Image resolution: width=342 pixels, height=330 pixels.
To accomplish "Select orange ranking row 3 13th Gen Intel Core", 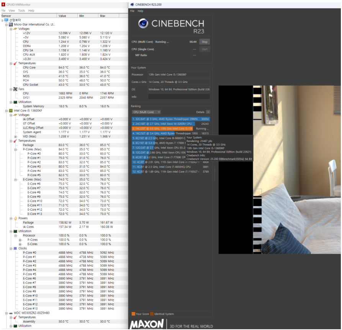I will tap(170, 129).
